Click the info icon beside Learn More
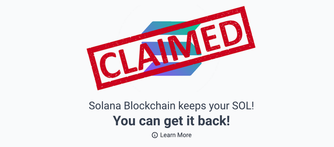This screenshot has height=147, width=334. [155, 135]
